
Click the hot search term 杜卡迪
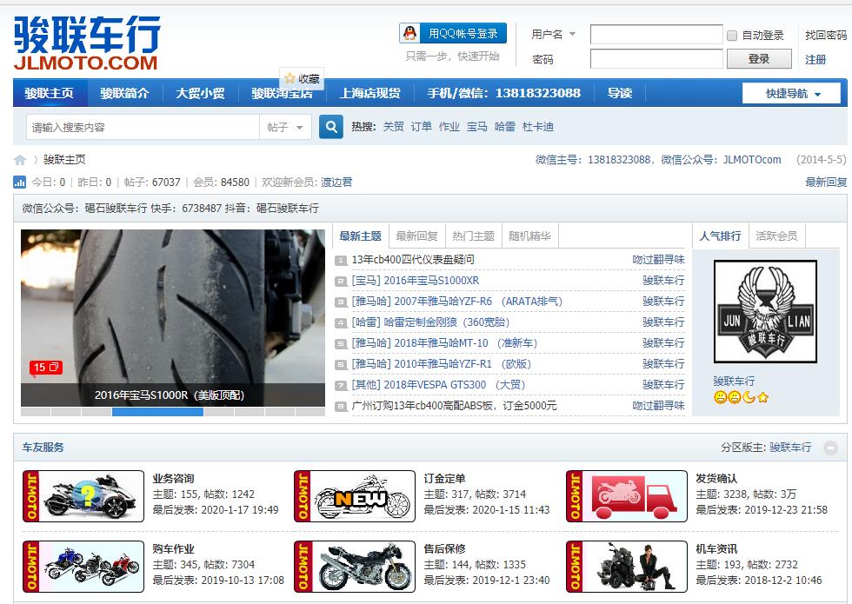tap(538, 127)
